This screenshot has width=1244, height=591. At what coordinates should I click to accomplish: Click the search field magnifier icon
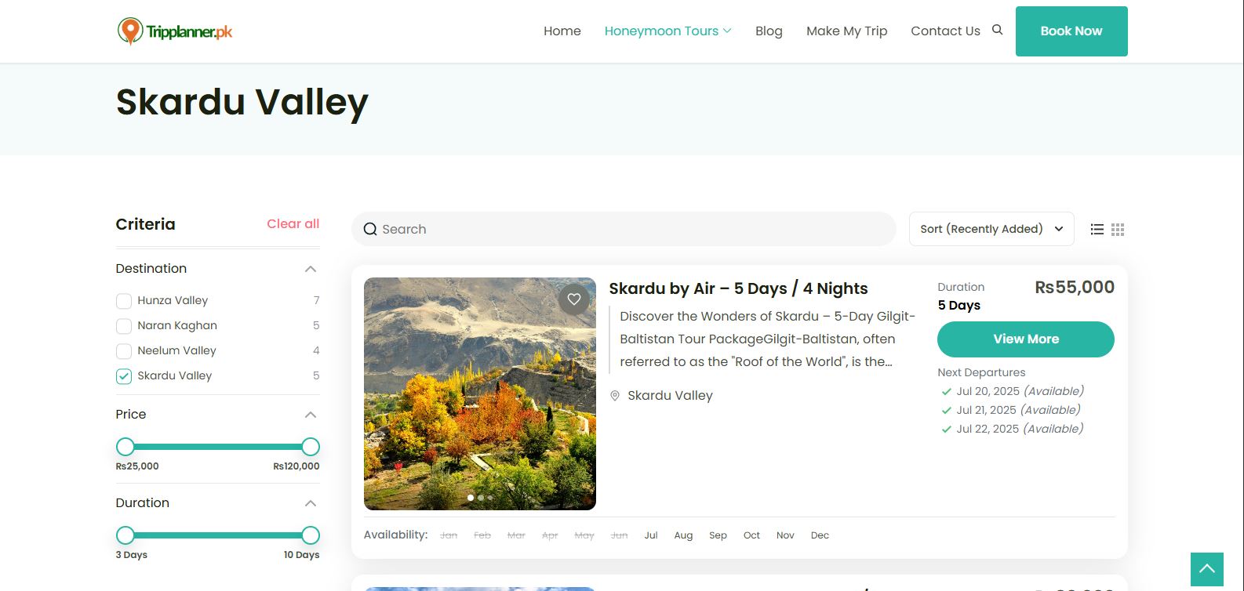370,230
